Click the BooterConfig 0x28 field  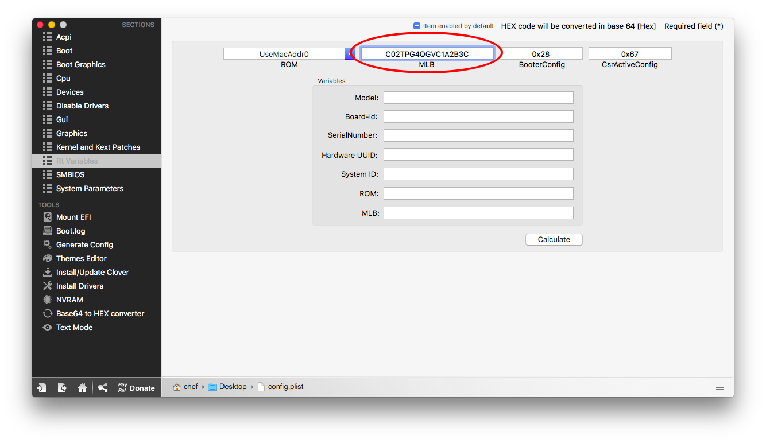(541, 53)
